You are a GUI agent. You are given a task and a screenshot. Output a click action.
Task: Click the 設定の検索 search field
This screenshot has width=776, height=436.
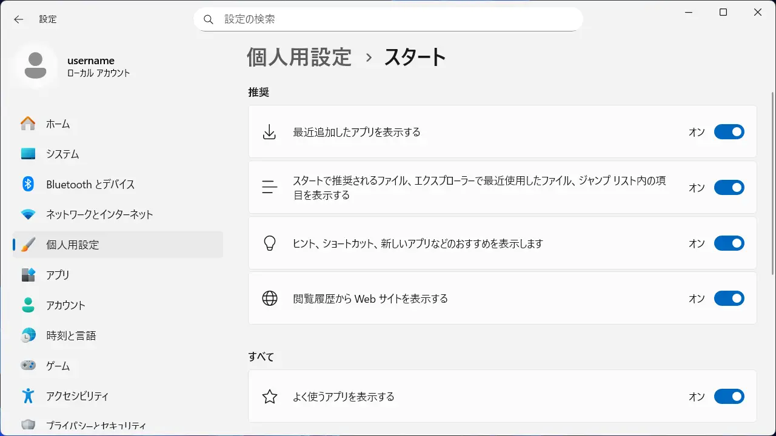(x=388, y=19)
